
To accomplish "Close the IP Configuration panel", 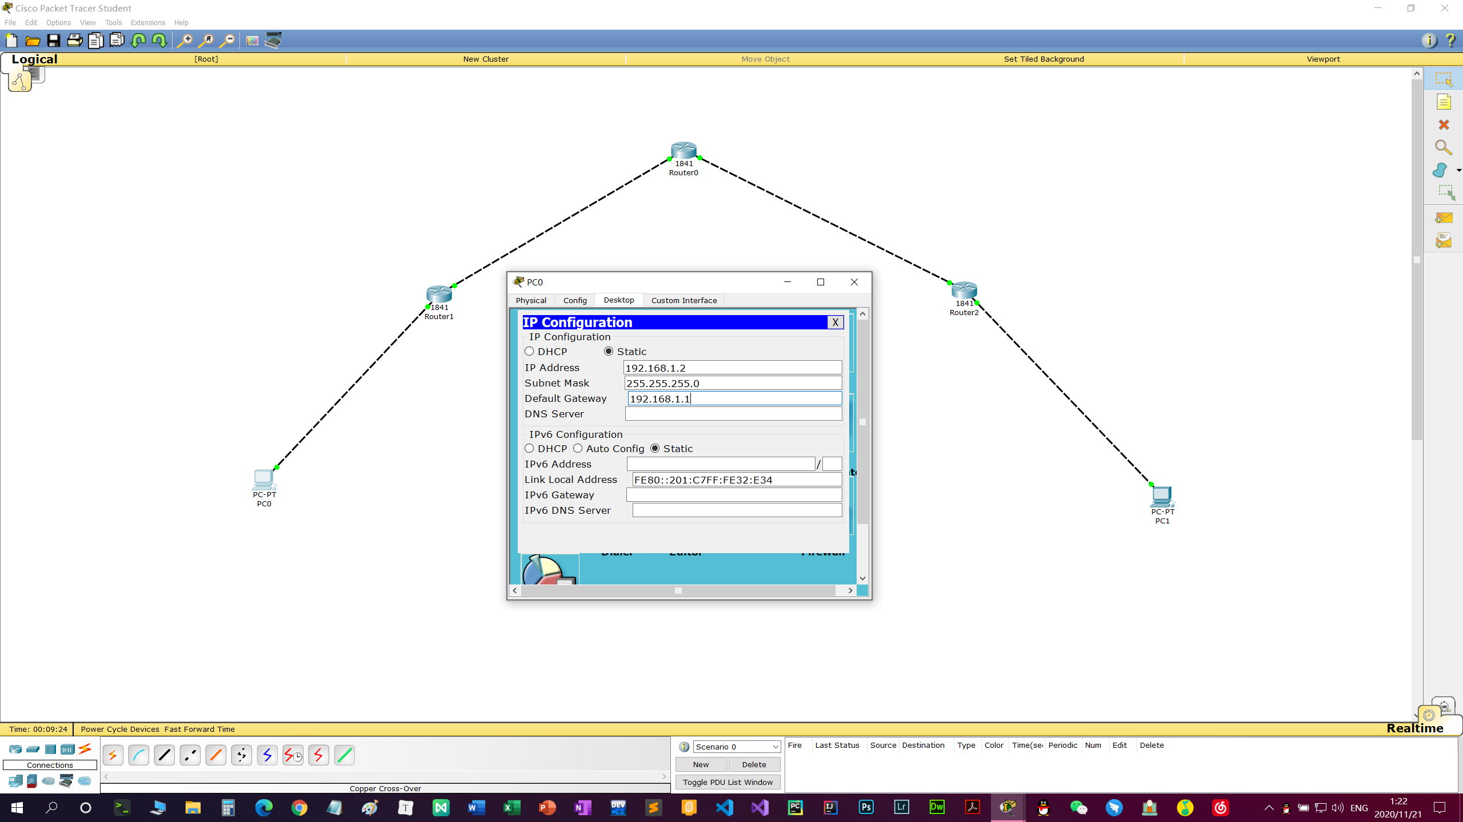I will [x=835, y=323].
